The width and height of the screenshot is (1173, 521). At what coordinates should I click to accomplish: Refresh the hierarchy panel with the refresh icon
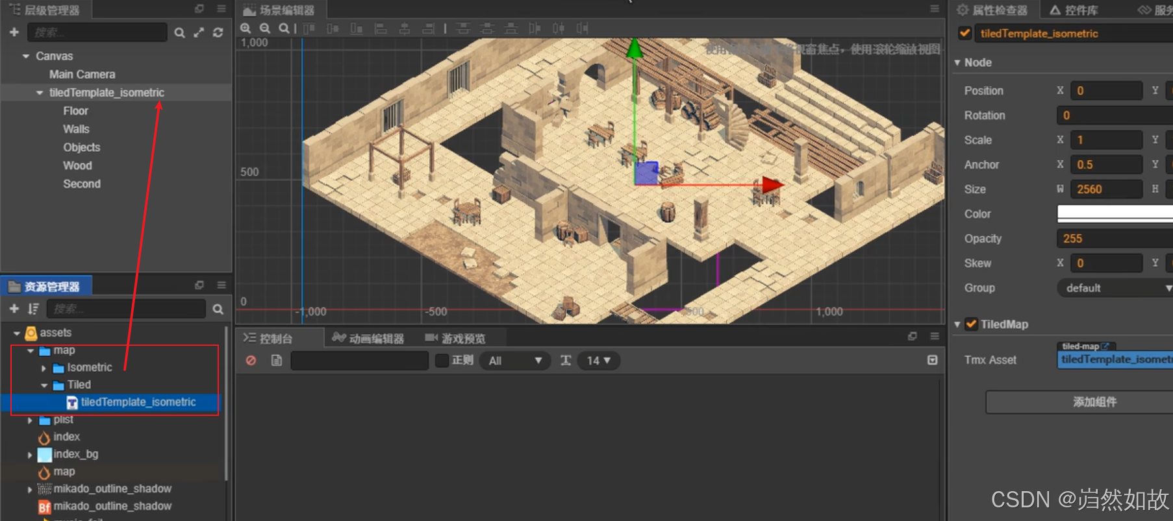(x=218, y=32)
